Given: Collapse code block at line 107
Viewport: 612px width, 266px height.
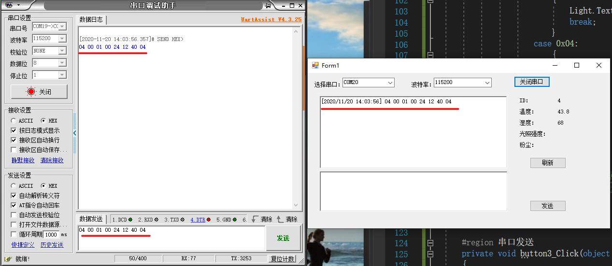Looking at the screenshot, I should pyautogui.click(x=430, y=56).
